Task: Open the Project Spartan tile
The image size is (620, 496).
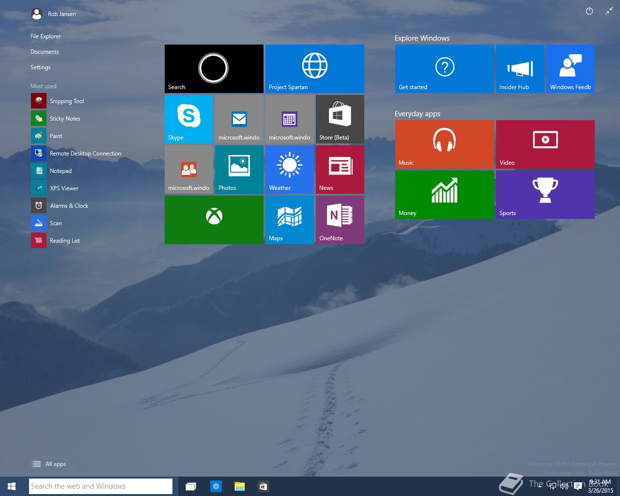Action: [315, 69]
